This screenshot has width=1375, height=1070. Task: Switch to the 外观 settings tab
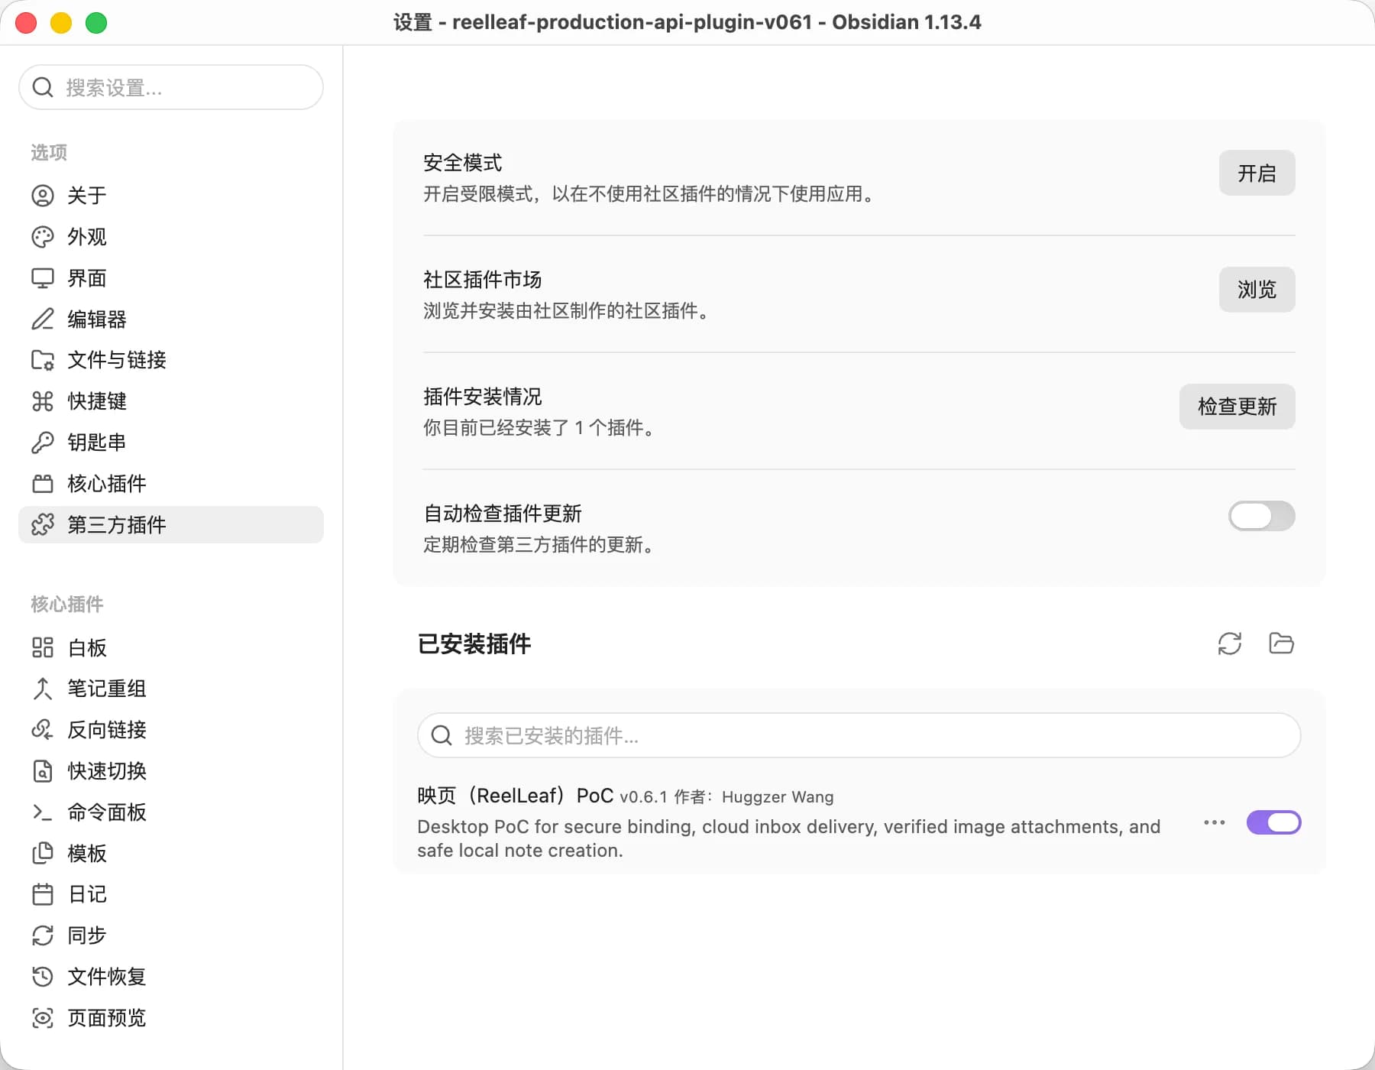[171, 237]
